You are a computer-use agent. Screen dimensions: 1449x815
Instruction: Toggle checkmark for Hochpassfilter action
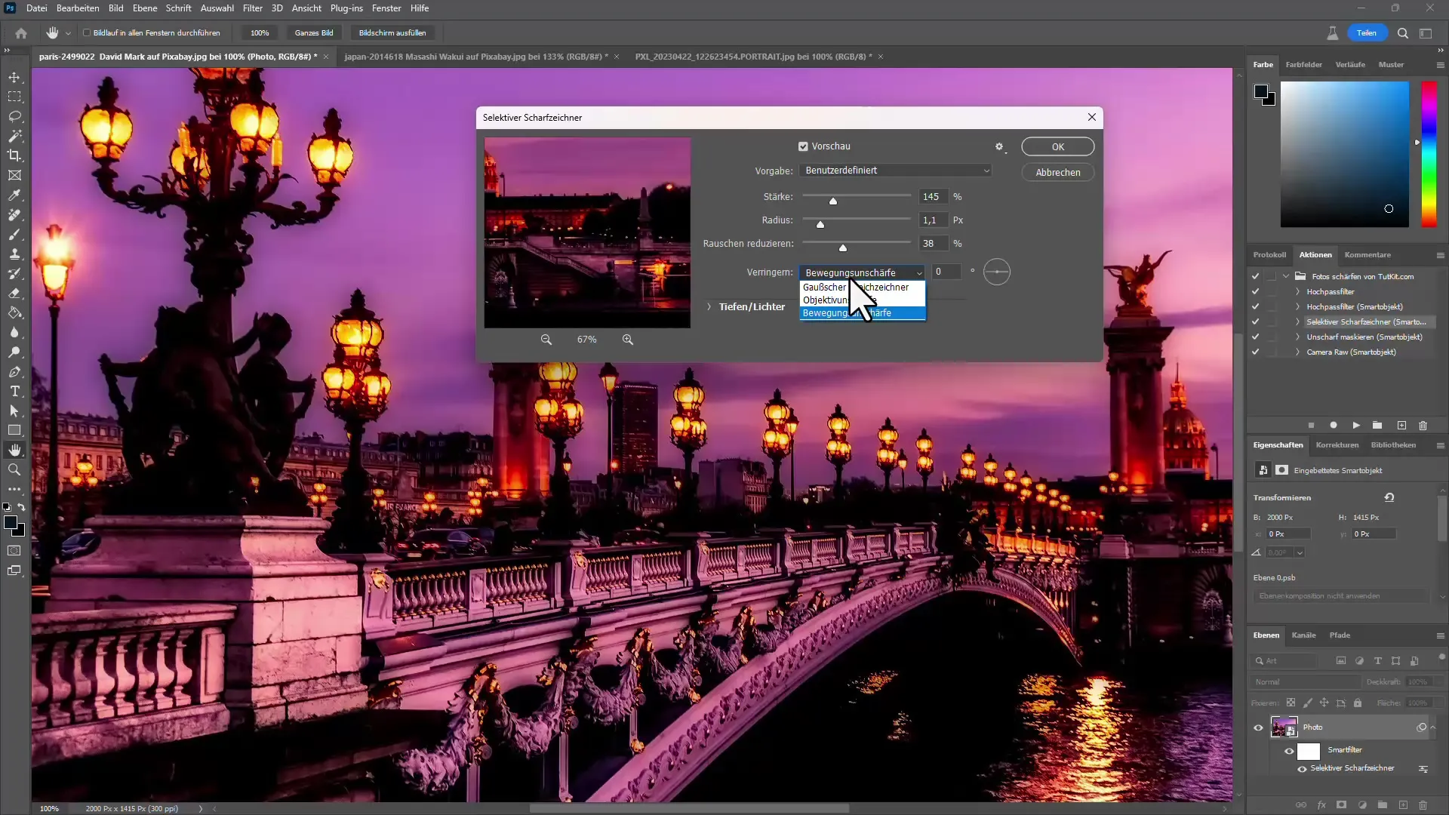(x=1255, y=291)
